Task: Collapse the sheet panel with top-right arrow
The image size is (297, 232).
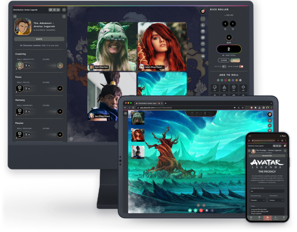Action: click(64, 10)
